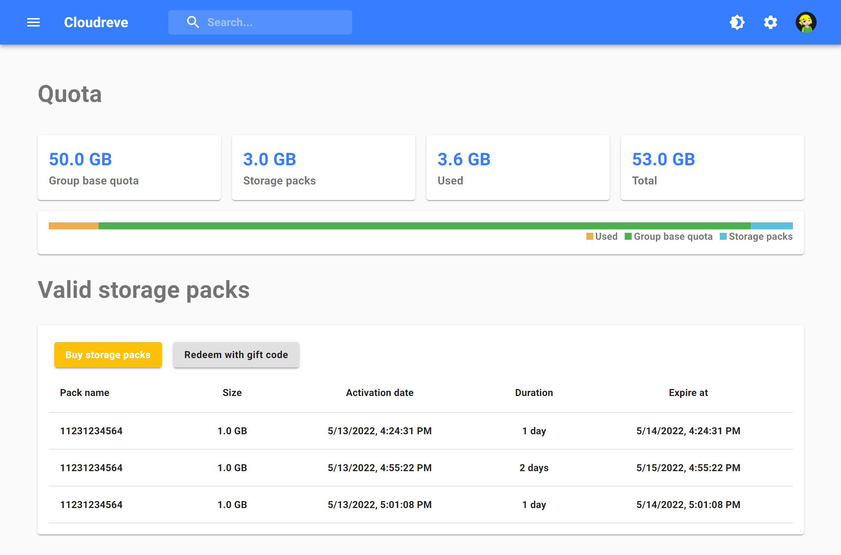The image size is (841, 555).
Task: Select the Quota section menu item
Action: (69, 94)
